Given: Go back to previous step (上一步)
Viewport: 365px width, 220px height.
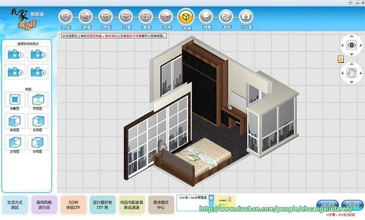Looking at the screenshot, I should pyautogui.click(x=327, y=205).
